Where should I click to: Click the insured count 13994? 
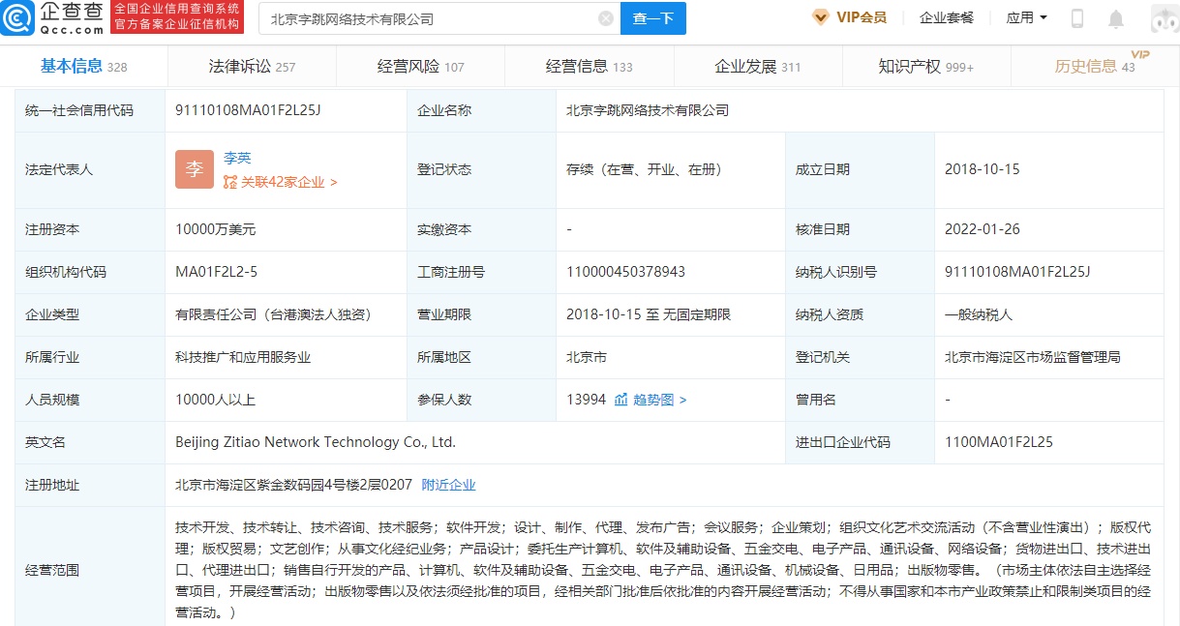pos(586,400)
